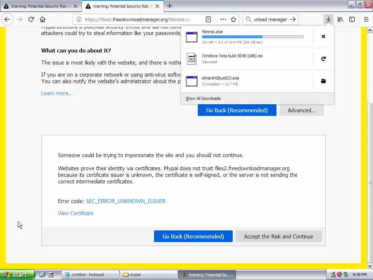373x280 pixels.
Task: Click the first system tray icon
Action: tap(333, 275)
